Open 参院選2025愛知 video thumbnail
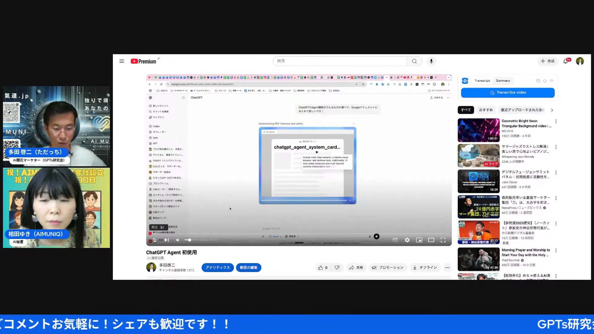Screen dimensions: 594x334 click(479, 233)
